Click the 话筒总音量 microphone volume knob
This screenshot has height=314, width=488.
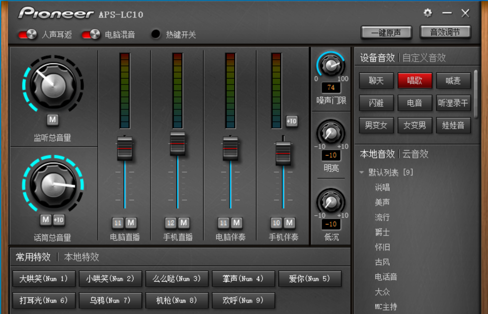[x=53, y=185]
